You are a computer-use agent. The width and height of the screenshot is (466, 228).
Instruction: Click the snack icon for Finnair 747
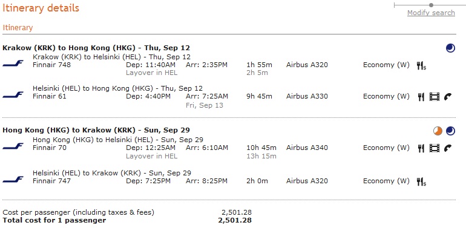[421, 181]
